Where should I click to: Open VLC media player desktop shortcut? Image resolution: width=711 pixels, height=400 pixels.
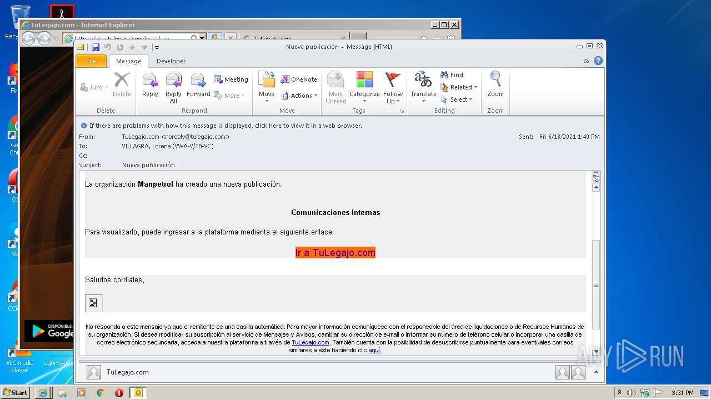click(20, 357)
